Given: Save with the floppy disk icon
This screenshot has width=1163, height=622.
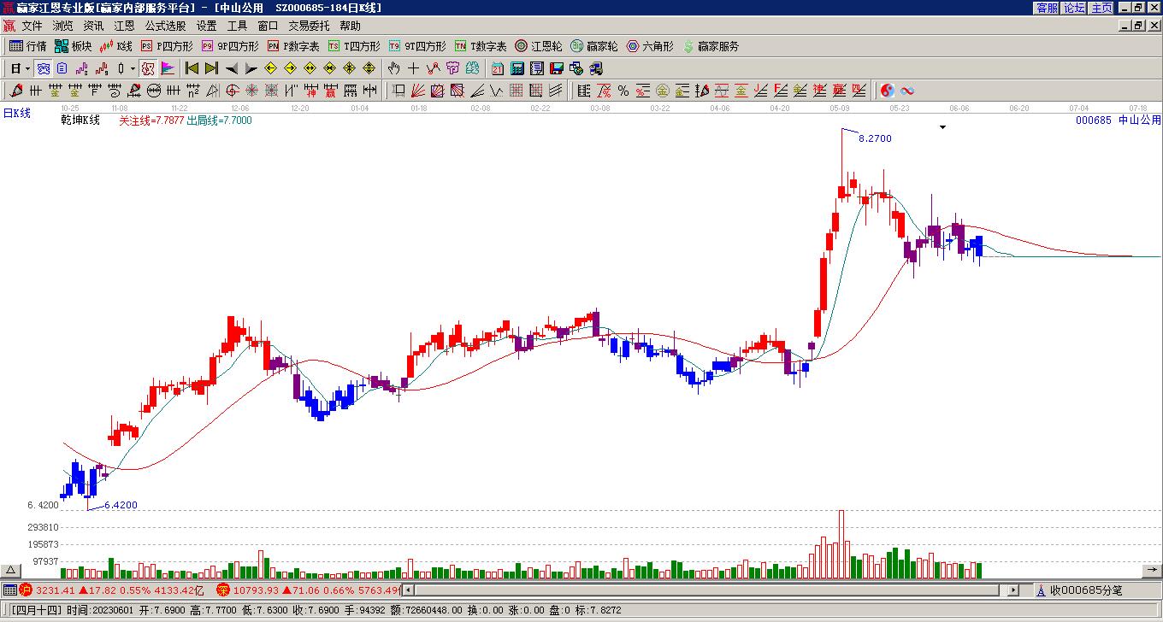Looking at the screenshot, I should tap(557, 68).
